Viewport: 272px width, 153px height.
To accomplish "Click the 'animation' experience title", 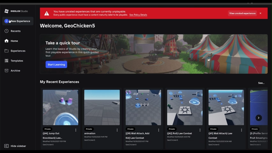I will (x=90, y=134).
